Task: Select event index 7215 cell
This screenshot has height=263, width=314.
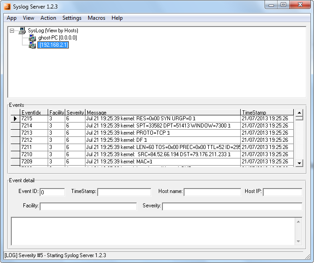Action: click(x=34, y=119)
